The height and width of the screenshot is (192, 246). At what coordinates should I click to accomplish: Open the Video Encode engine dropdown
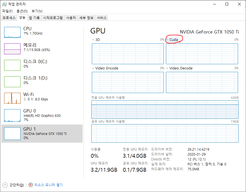pos(93,68)
